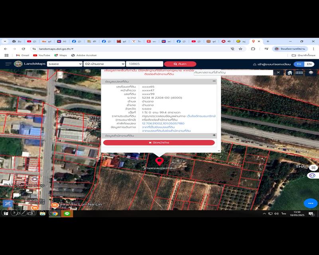319x255 pixels.
Task: Click the parcel number field containing 13865
Action: pyautogui.click(x=144, y=64)
